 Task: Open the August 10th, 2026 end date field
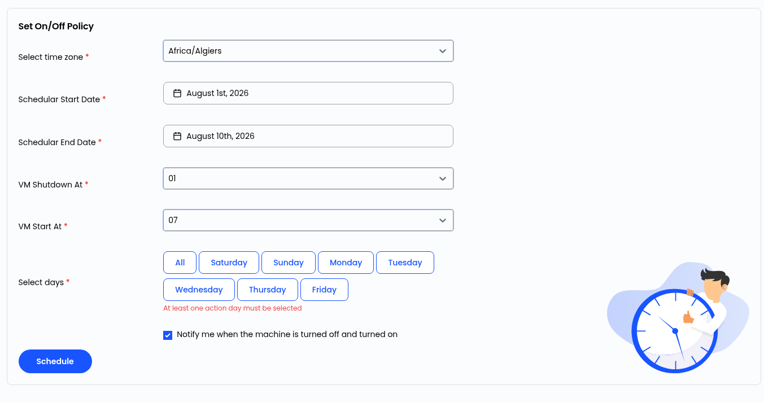pos(308,136)
